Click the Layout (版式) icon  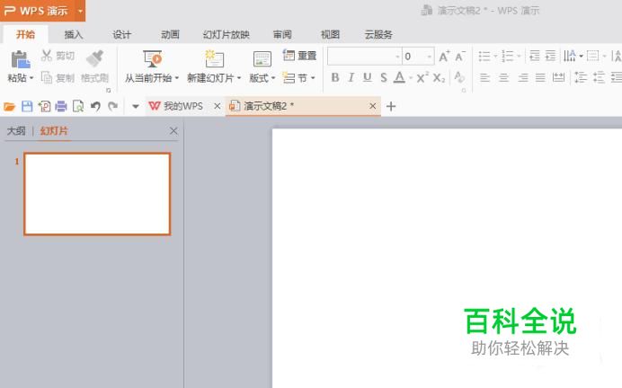coord(262,59)
